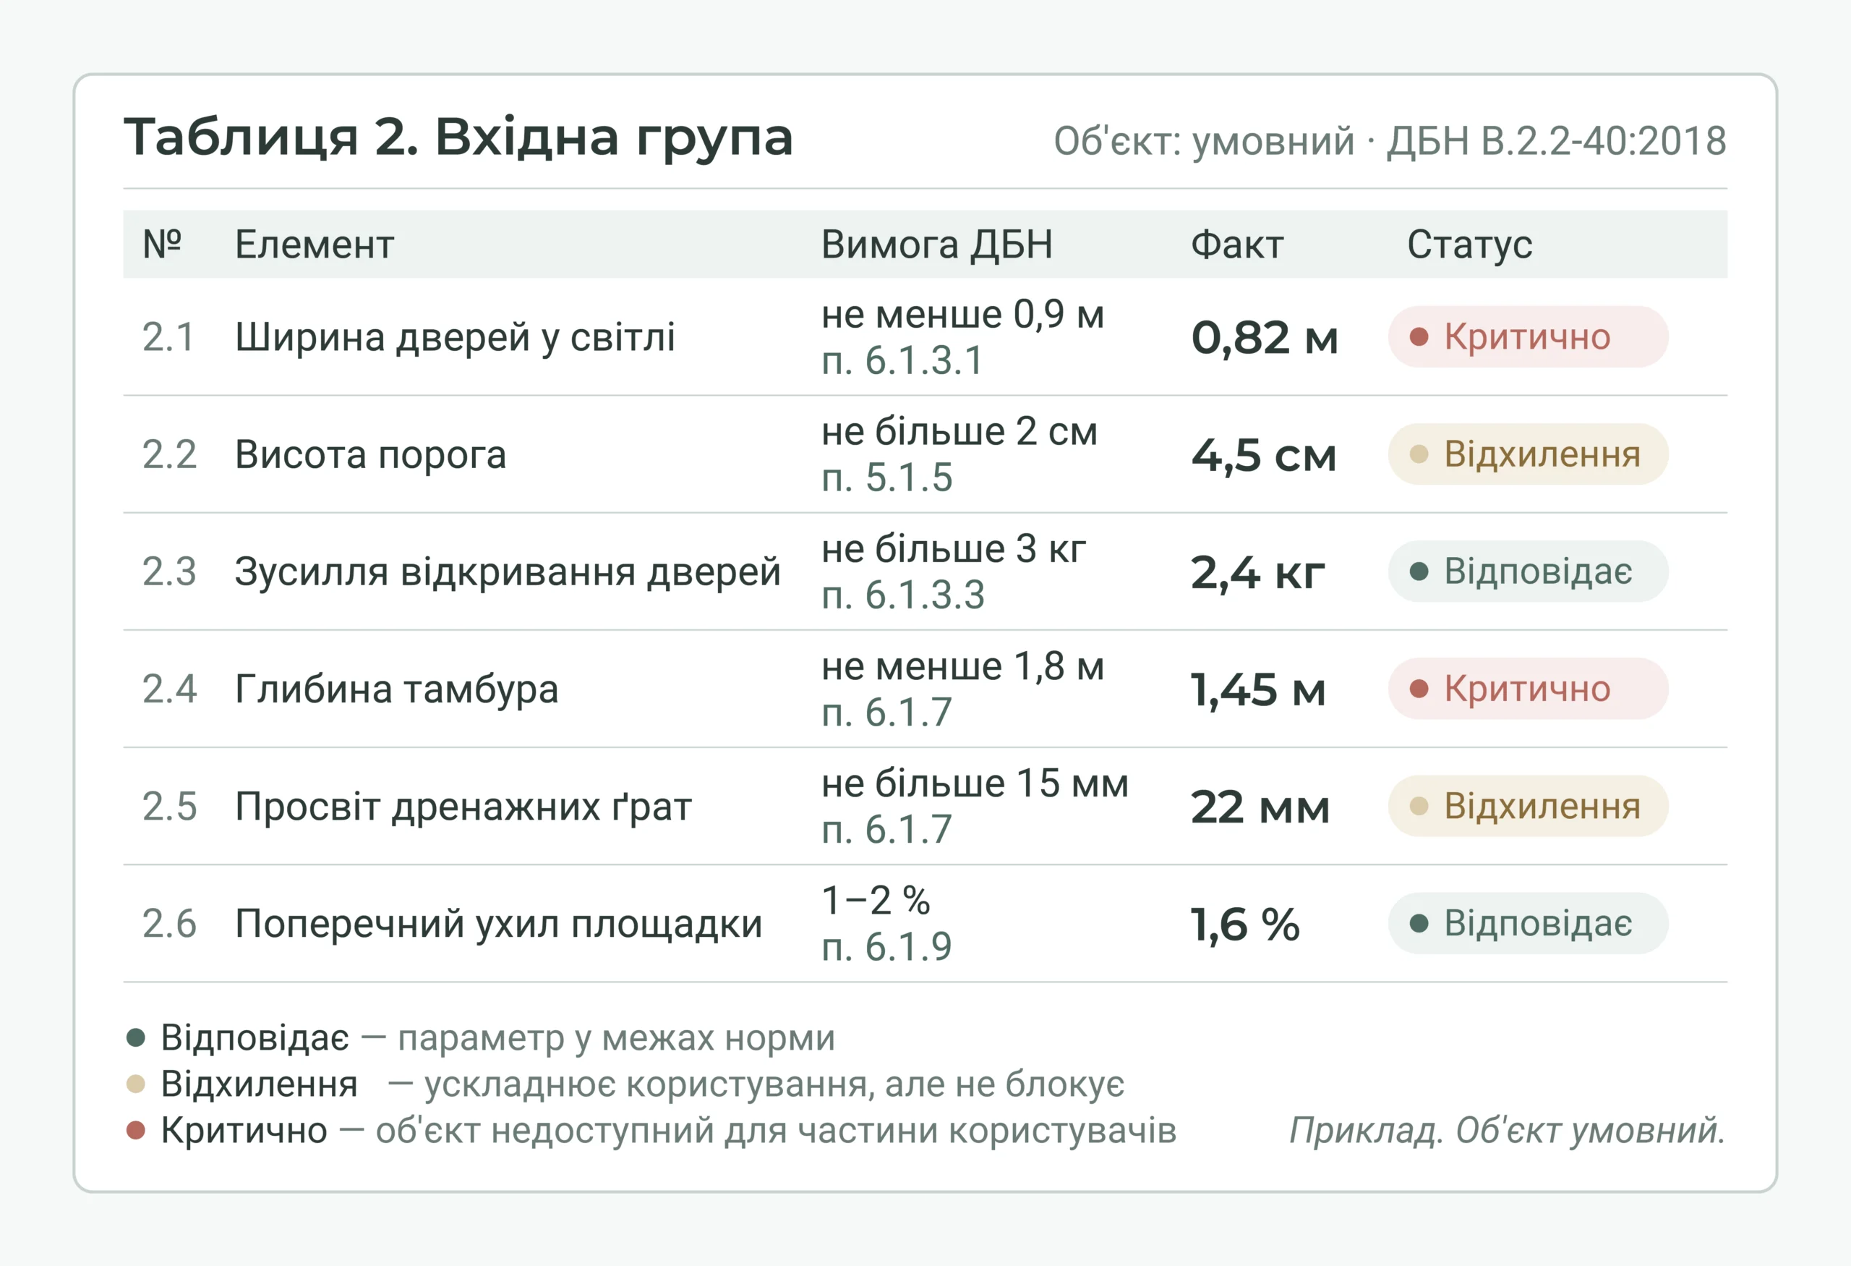Click the 'Факт' column header
Viewport: 1851px width, 1266px height.
pyautogui.click(x=1237, y=244)
